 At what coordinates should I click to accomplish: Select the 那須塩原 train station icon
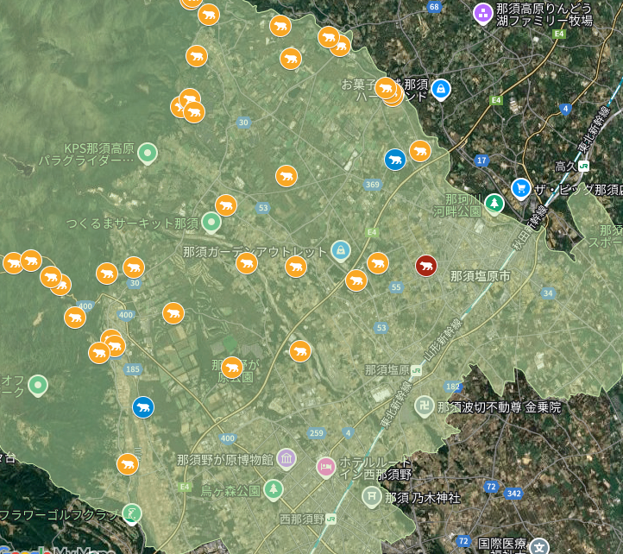pos(417,369)
